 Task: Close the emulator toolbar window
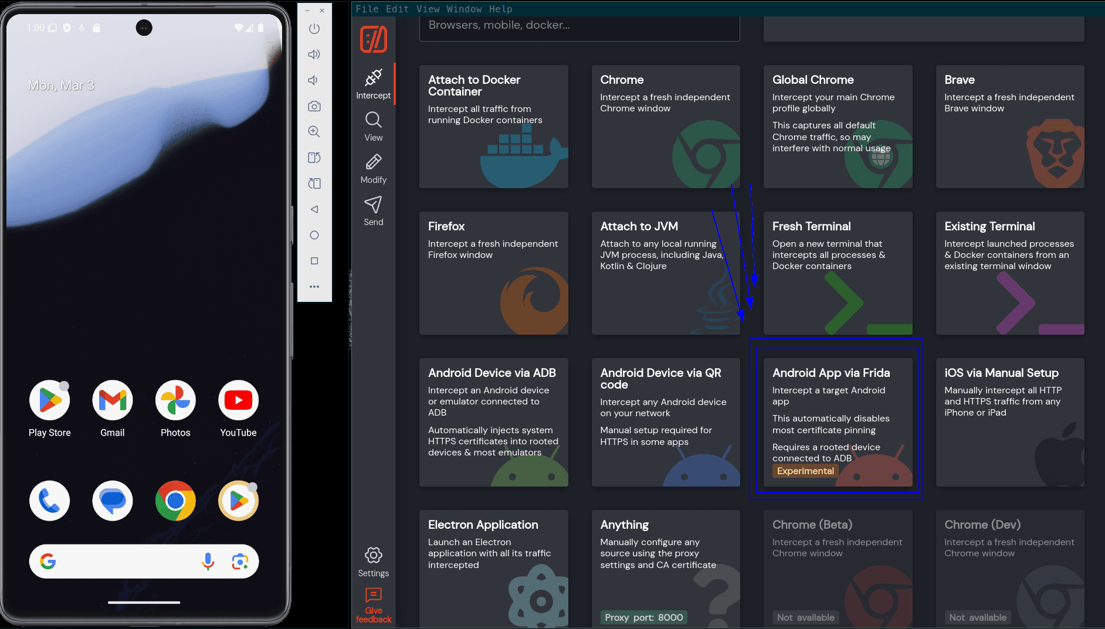click(322, 11)
